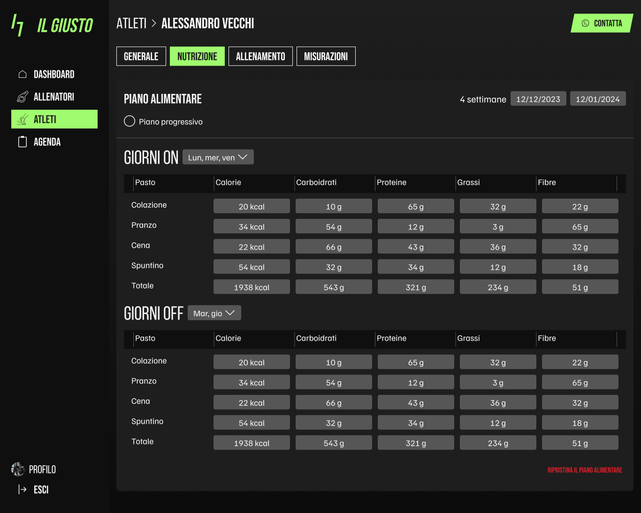Select Atleti in the sidebar
Image resolution: width=641 pixels, height=513 pixels.
(54, 119)
